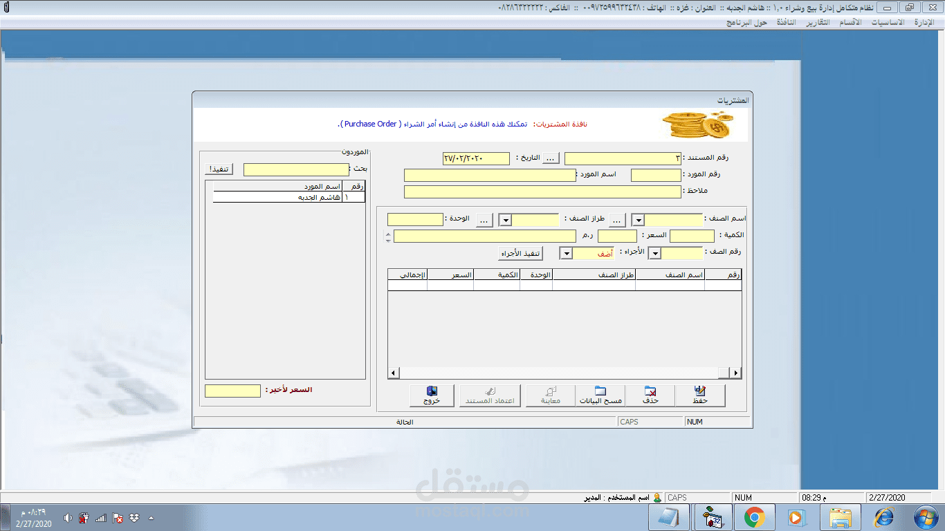Click inside the بحث search field
This screenshot has height=531, width=945.
[x=296, y=169]
